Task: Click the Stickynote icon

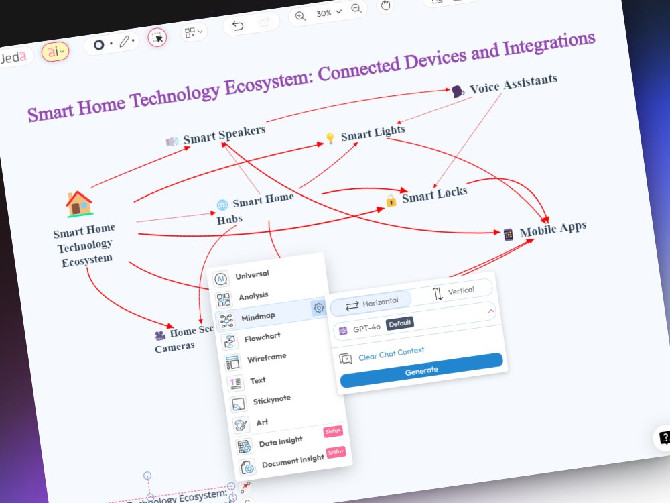Action: (x=239, y=404)
